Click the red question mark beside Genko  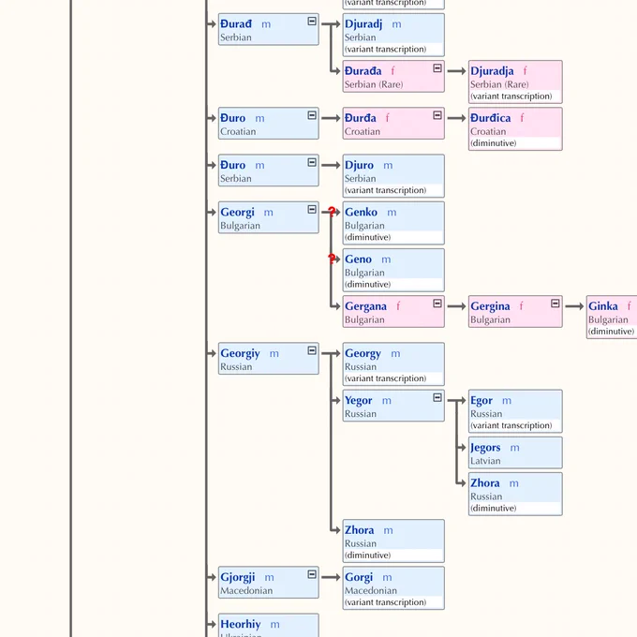(332, 212)
